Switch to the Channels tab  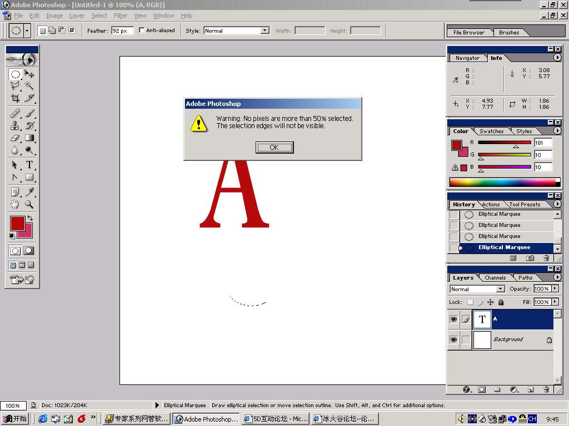(x=495, y=277)
